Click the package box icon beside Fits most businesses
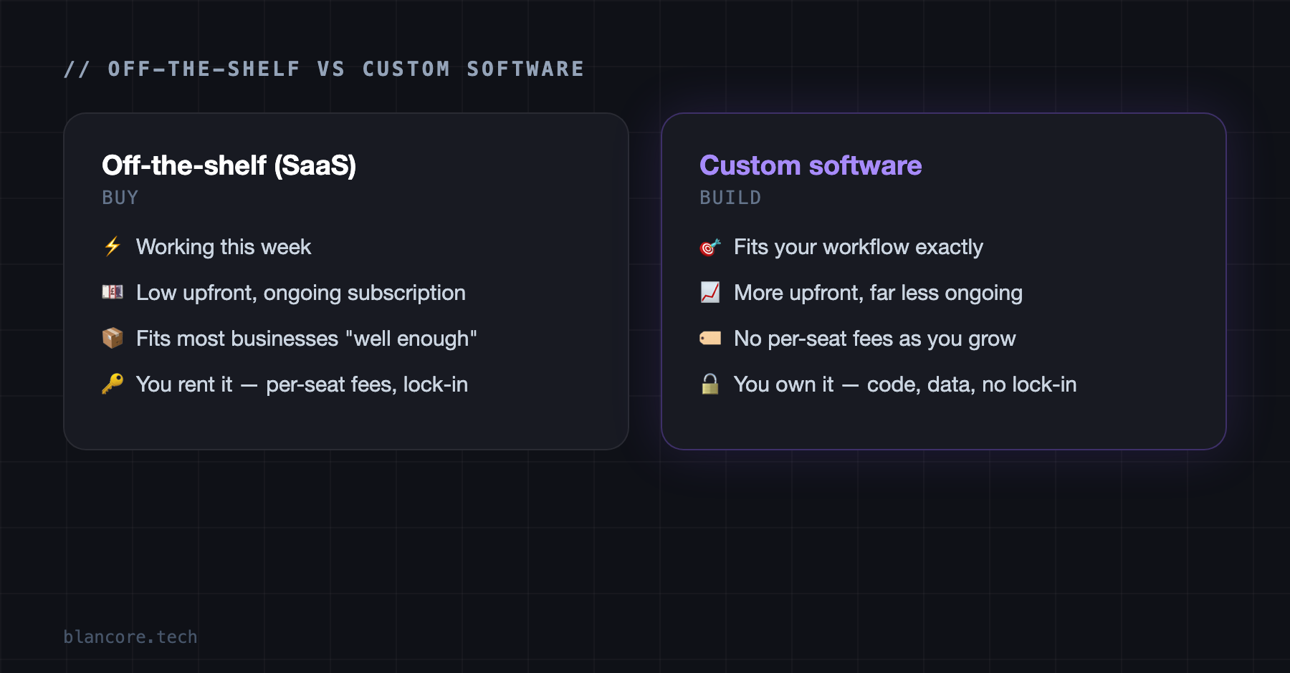1290x673 pixels. pos(113,338)
